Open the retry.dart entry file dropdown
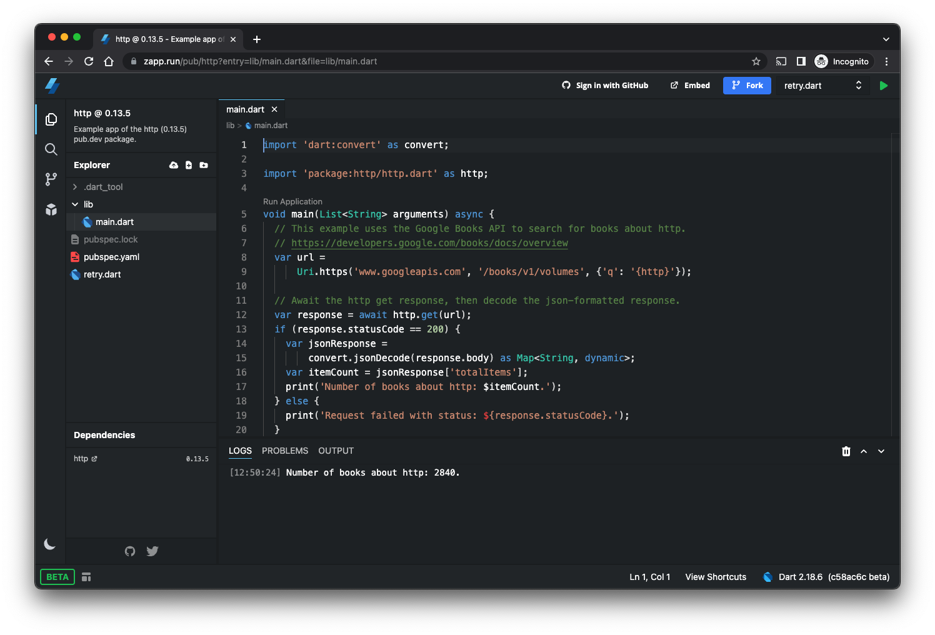 [x=822, y=86]
